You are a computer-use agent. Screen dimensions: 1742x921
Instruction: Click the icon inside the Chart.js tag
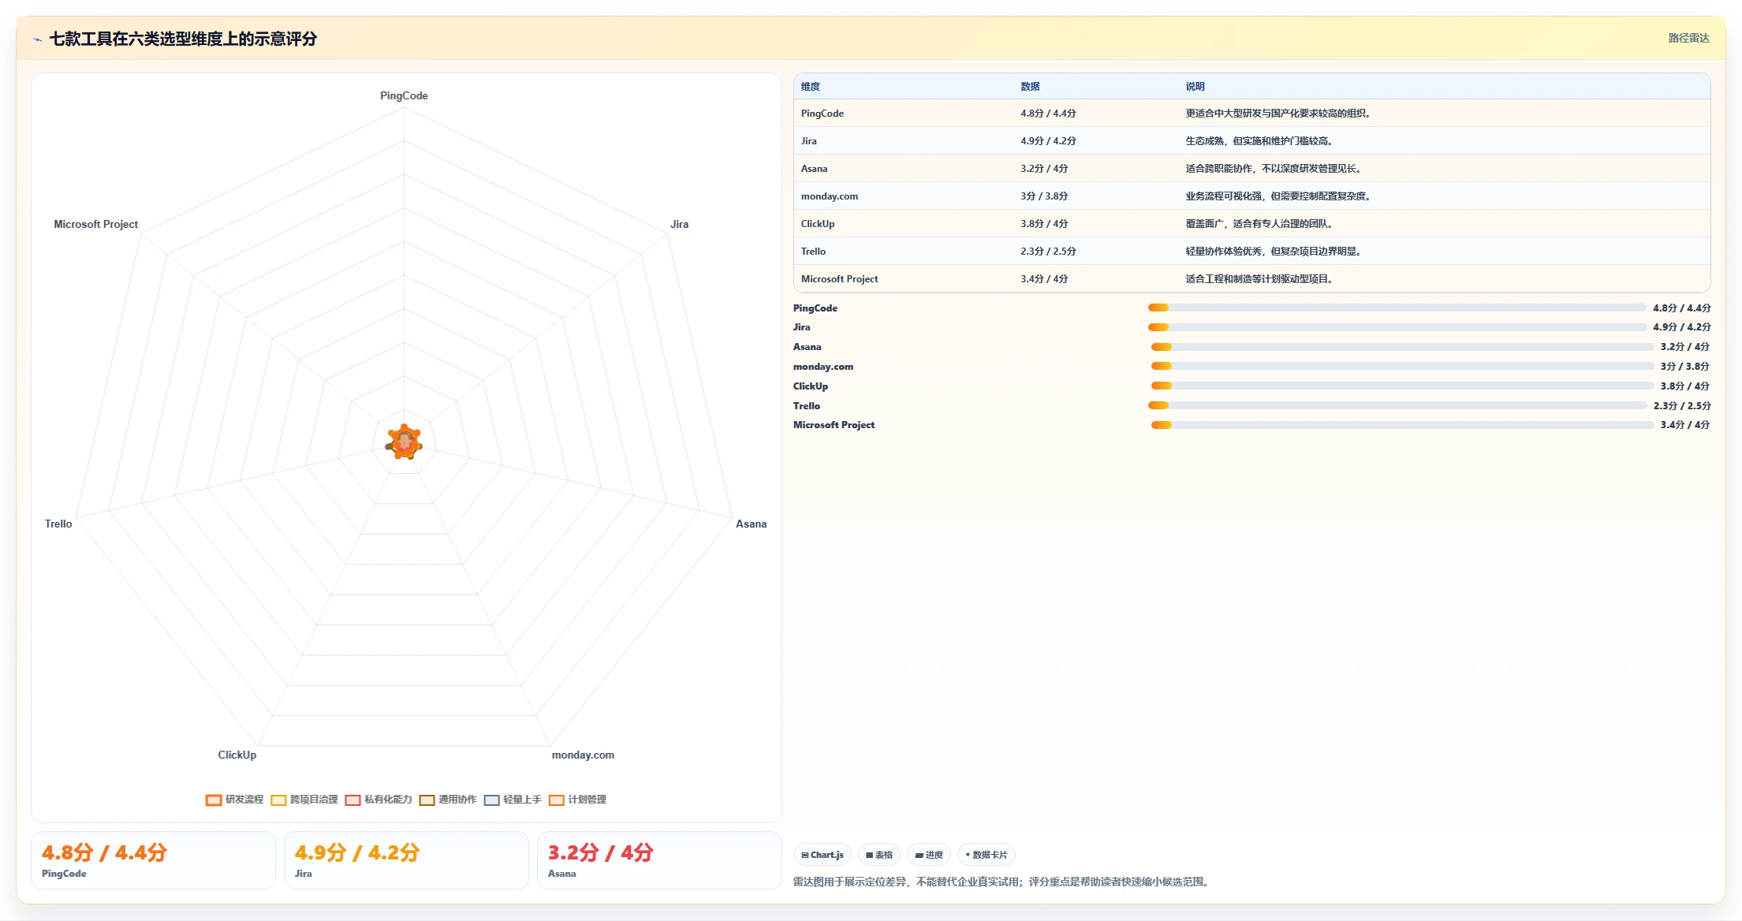(804, 855)
